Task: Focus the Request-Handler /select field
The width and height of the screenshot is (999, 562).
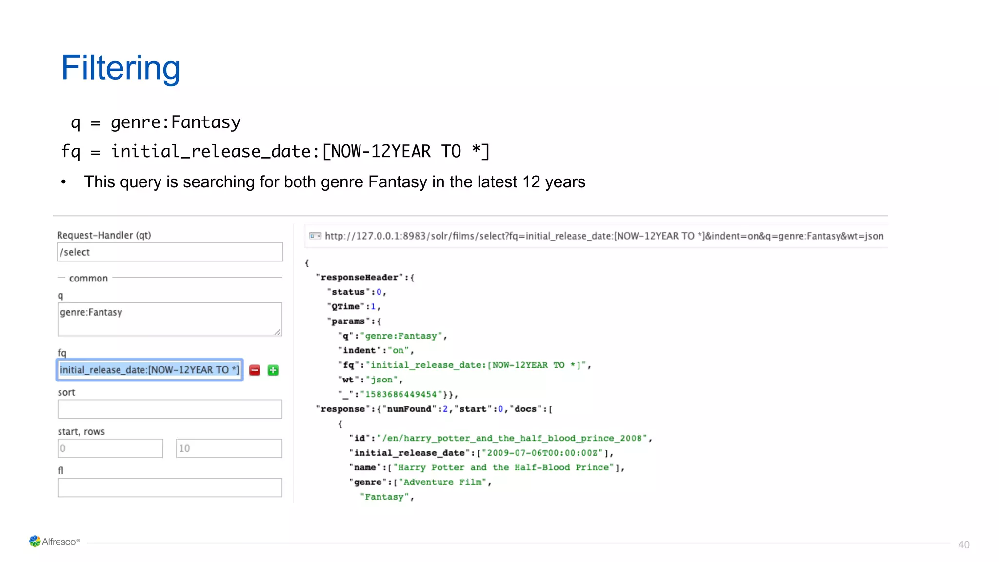Action: [x=170, y=252]
